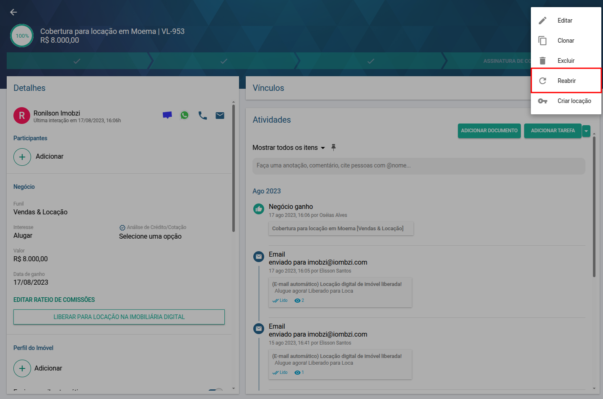This screenshot has width=603, height=399.
Task: Click the Detalhes panel scrollbar
Action: tap(234, 167)
